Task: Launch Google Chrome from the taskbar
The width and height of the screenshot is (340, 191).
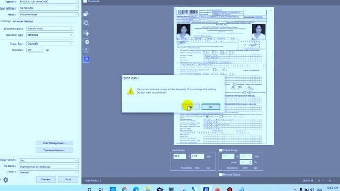Action: pyautogui.click(x=124, y=189)
